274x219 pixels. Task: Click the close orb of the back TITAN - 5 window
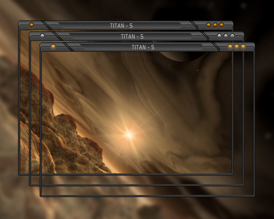tap(221, 25)
